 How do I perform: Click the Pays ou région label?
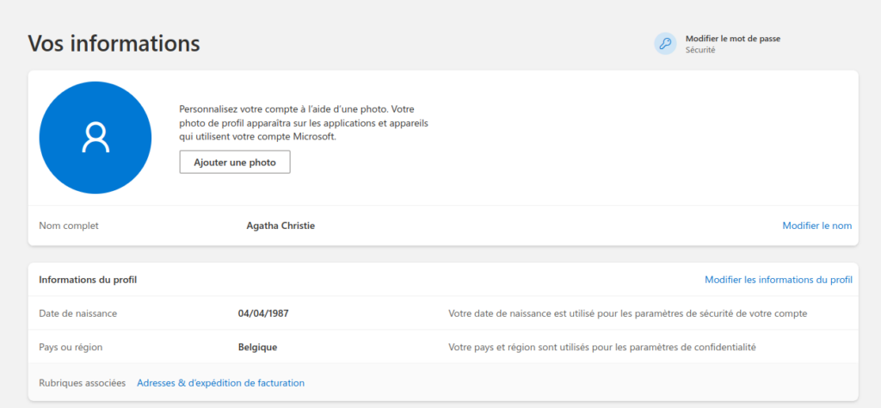pyautogui.click(x=71, y=347)
